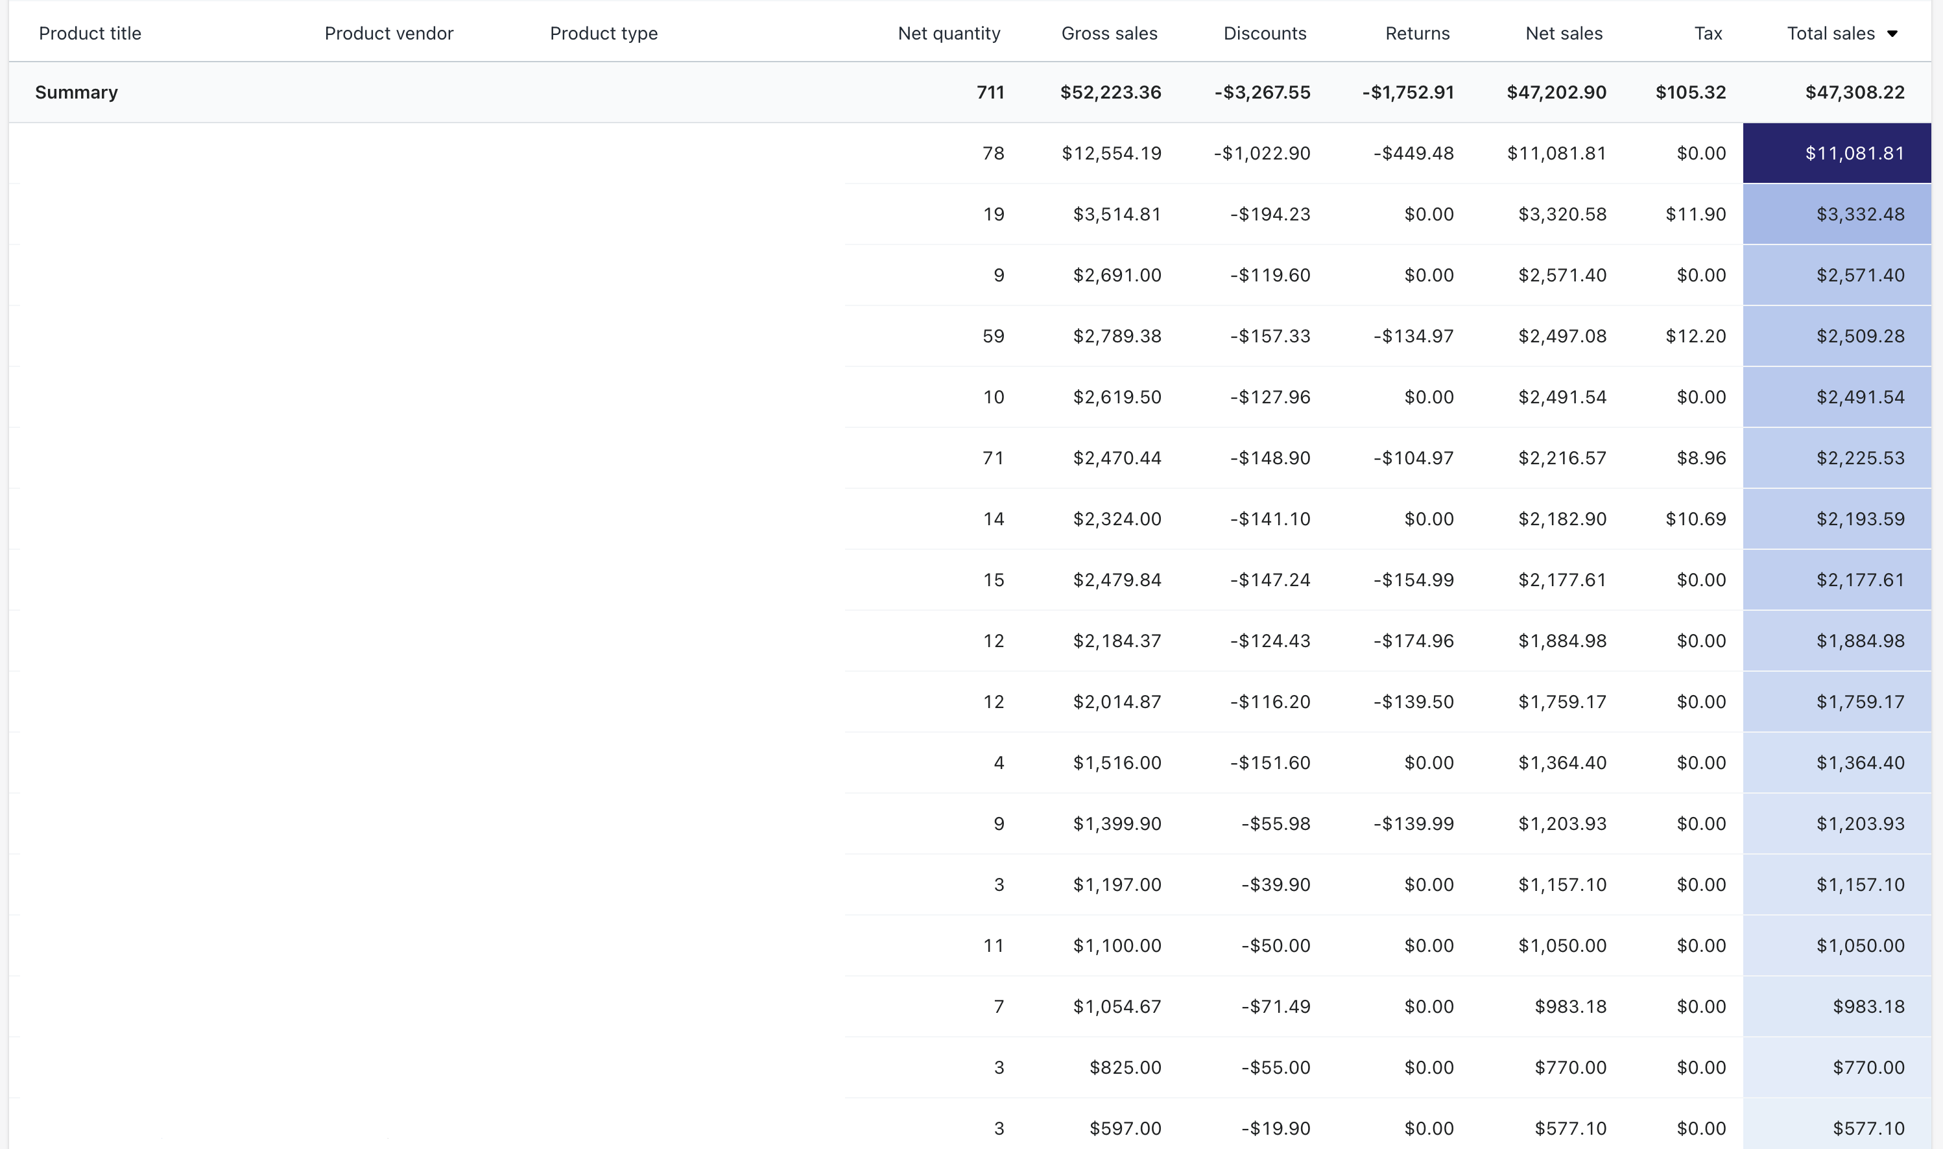Click returns value -$174.96
The image size is (1943, 1149).
coord(1413,641)
